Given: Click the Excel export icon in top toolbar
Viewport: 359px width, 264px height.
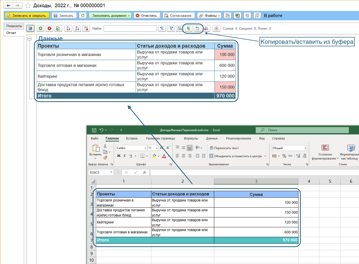Looking at the screenshot, I should tap(237, 15).
